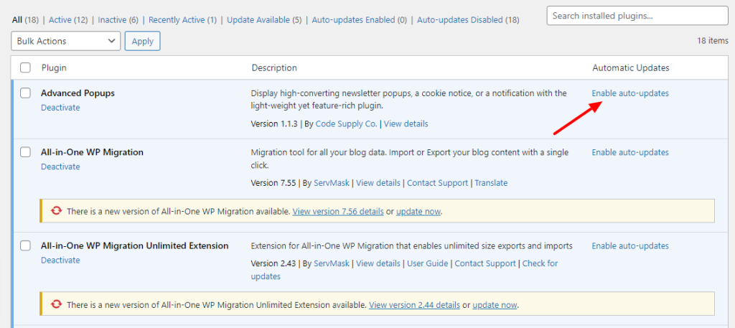Open the User Guide link
Viewport: 735px width, 328px height.
click(x=428, y=263)
